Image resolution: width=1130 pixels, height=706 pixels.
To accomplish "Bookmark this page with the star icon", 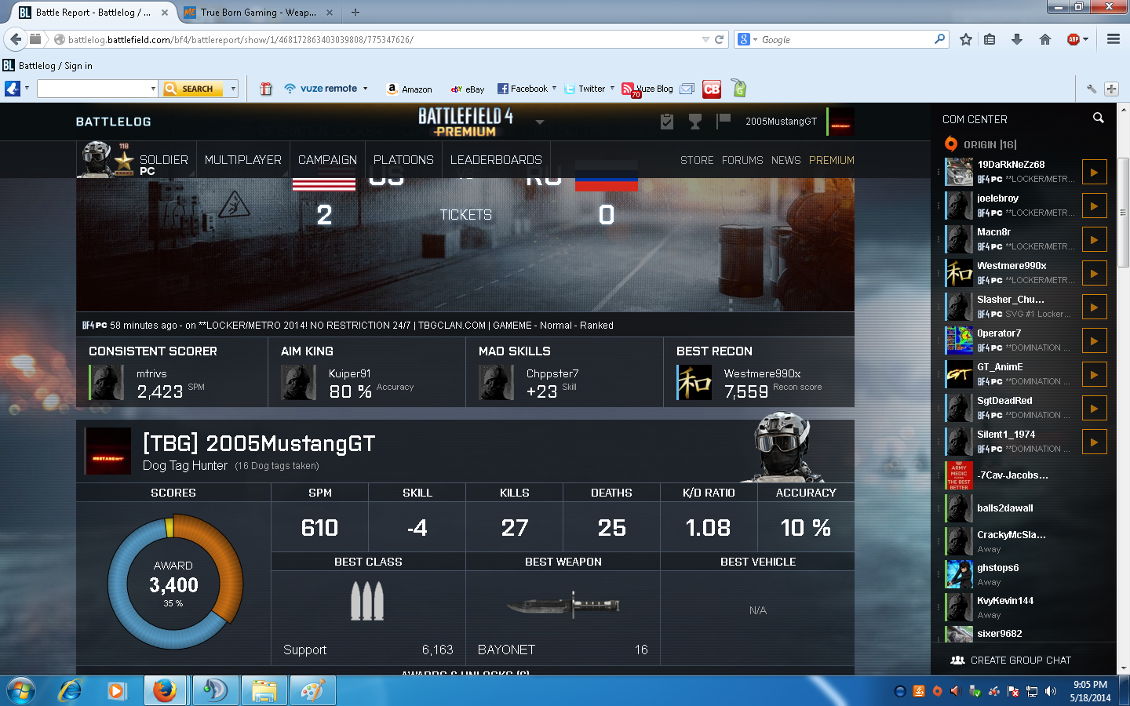I will tap(966, 39).
